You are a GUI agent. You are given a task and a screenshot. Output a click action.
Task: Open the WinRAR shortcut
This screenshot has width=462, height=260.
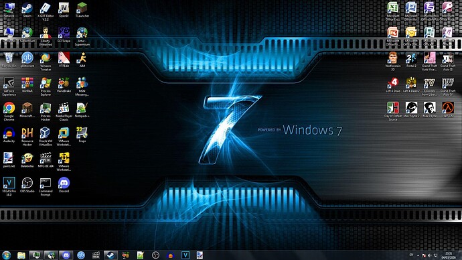click(x=27, y=85)
